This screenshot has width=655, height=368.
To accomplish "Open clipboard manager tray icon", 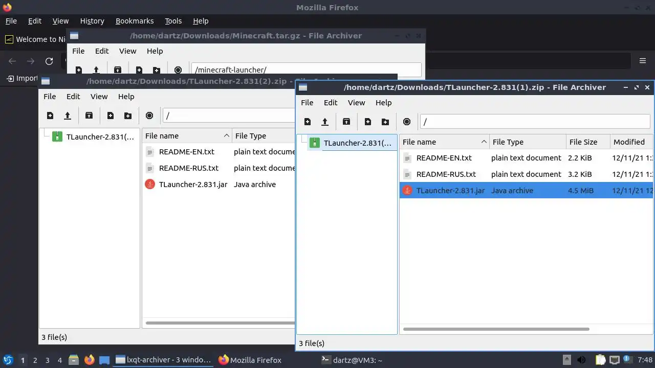I will tap(600, 360).
